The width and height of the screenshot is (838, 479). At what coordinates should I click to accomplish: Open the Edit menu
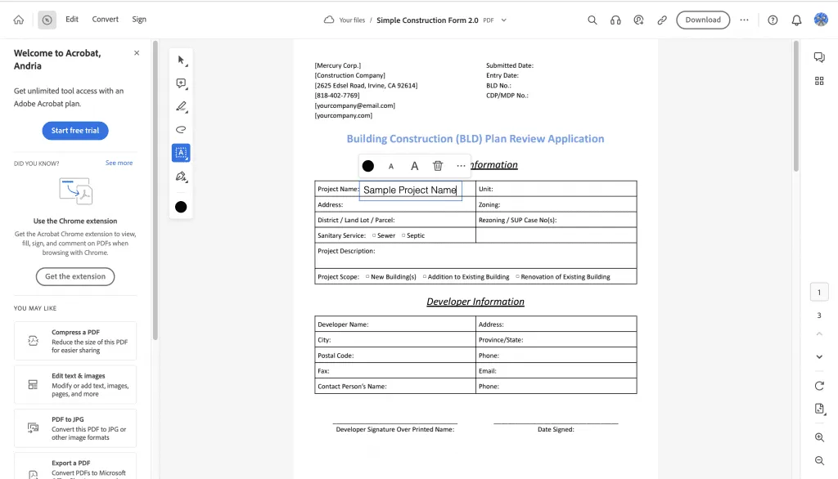[72, 19]
